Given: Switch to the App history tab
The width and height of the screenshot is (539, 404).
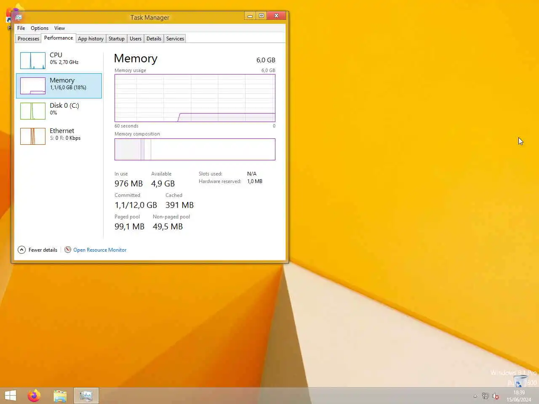Looking at the screenshot, I should click(x=91, y=39).
